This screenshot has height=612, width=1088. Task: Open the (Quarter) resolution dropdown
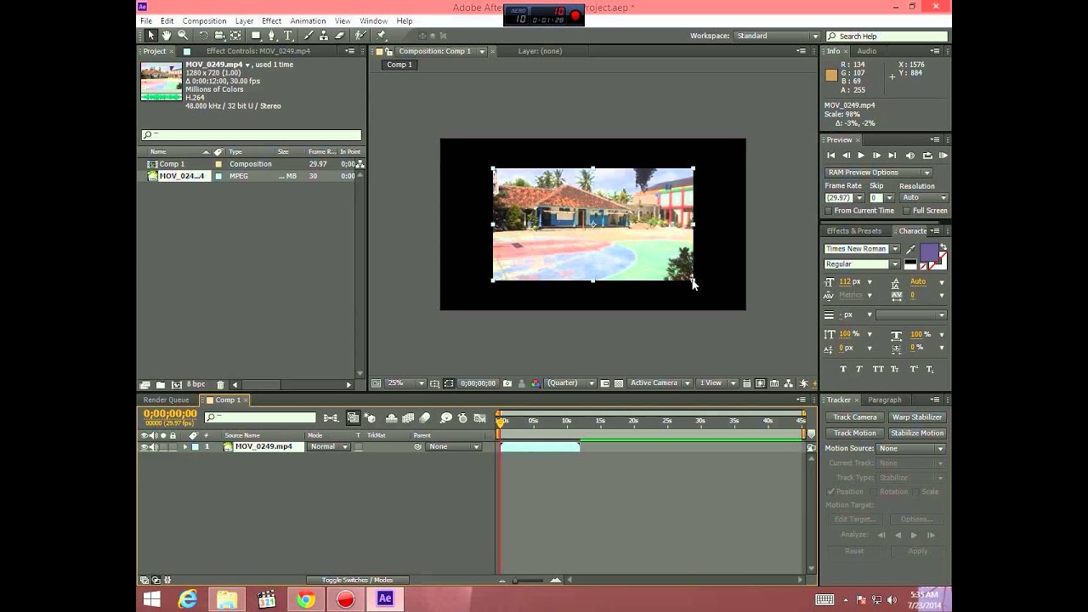[x=569, y=383]
